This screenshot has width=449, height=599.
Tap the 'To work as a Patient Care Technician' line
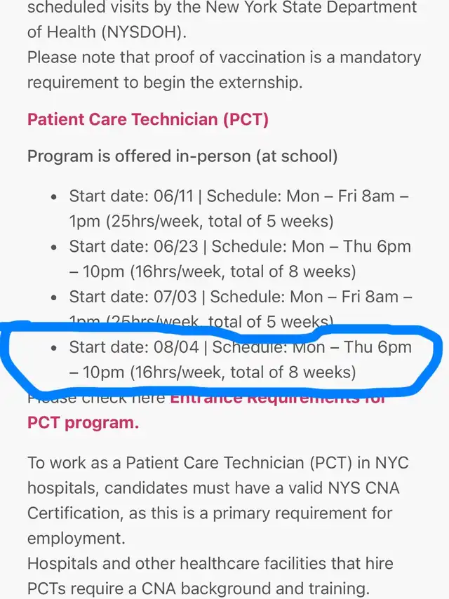coord(218,463)
